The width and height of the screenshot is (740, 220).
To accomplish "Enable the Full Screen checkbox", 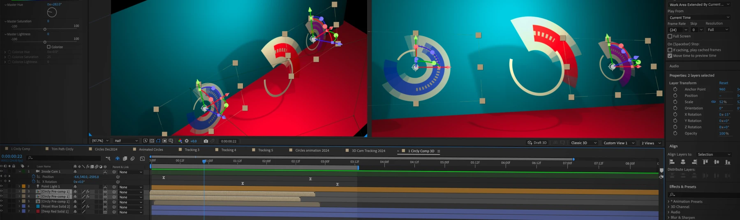I will point(670,36).
